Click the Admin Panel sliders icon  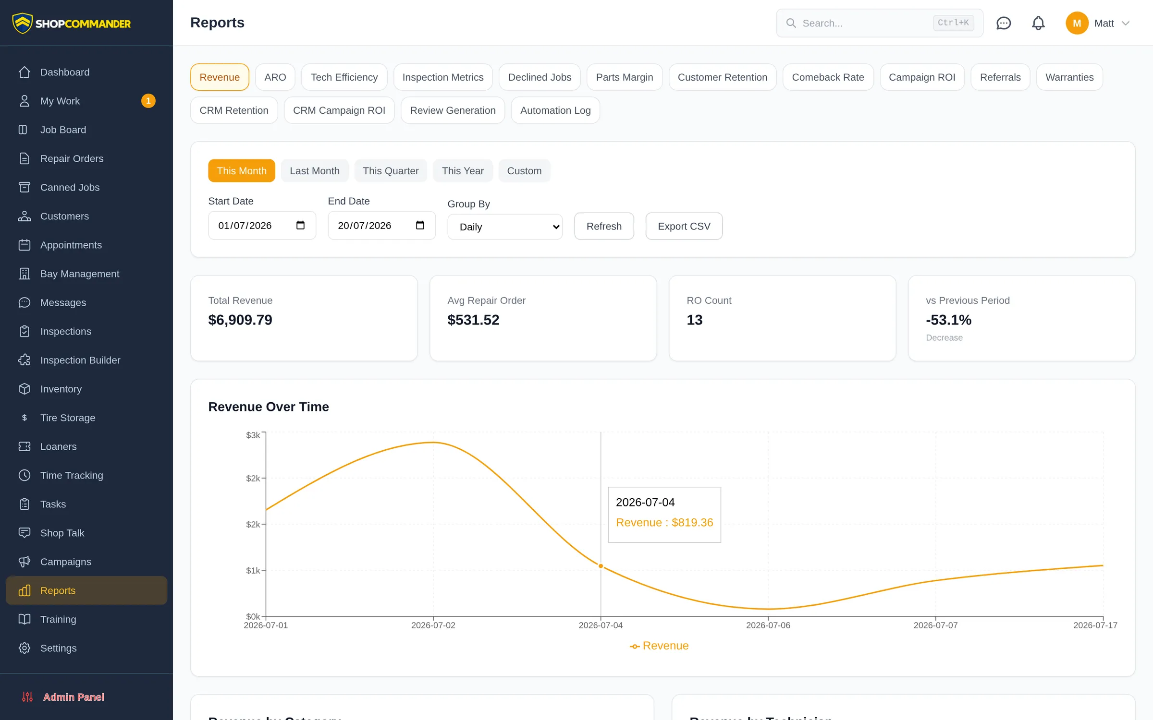pos(27,697)
